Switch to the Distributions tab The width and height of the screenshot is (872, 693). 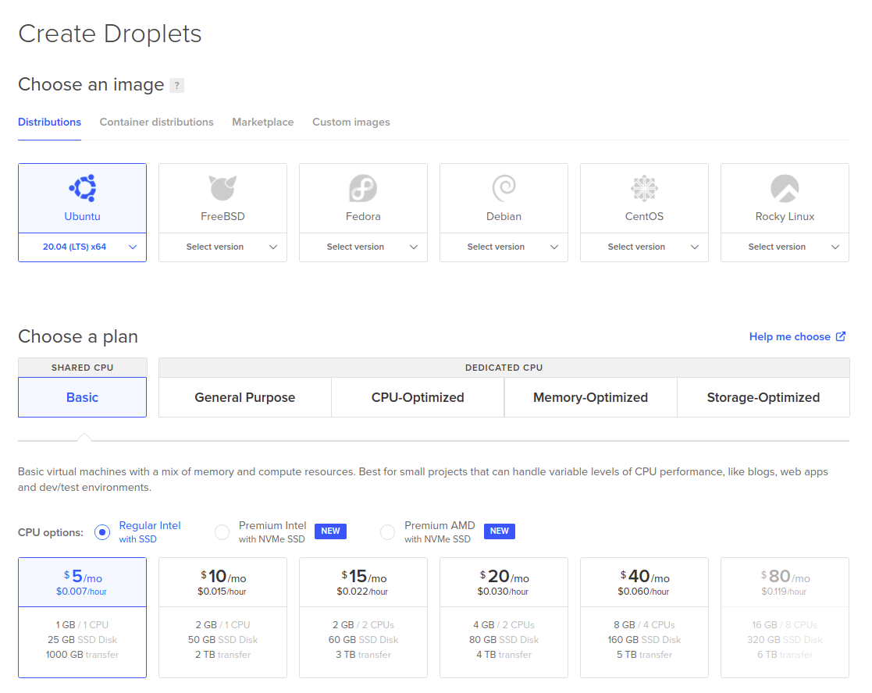[x=49, y=122]
